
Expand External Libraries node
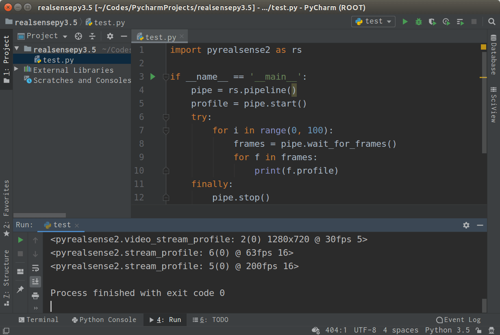click(x=16, y=70)
